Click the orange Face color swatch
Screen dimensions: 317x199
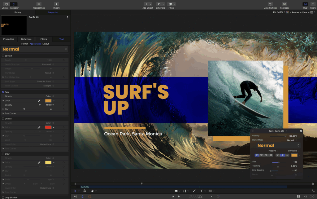[x=48, y=101]
